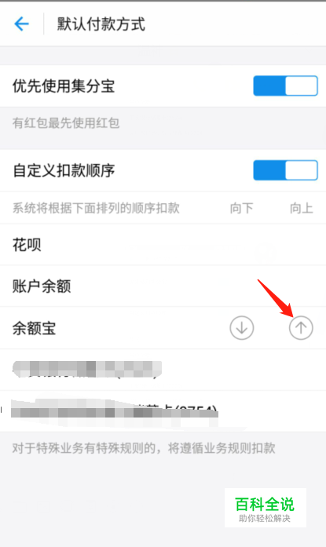This screenshot has width=326, height=547.
Task: Toggle the 优先使用集分宝 switch
Action: (x=285, y=86)
